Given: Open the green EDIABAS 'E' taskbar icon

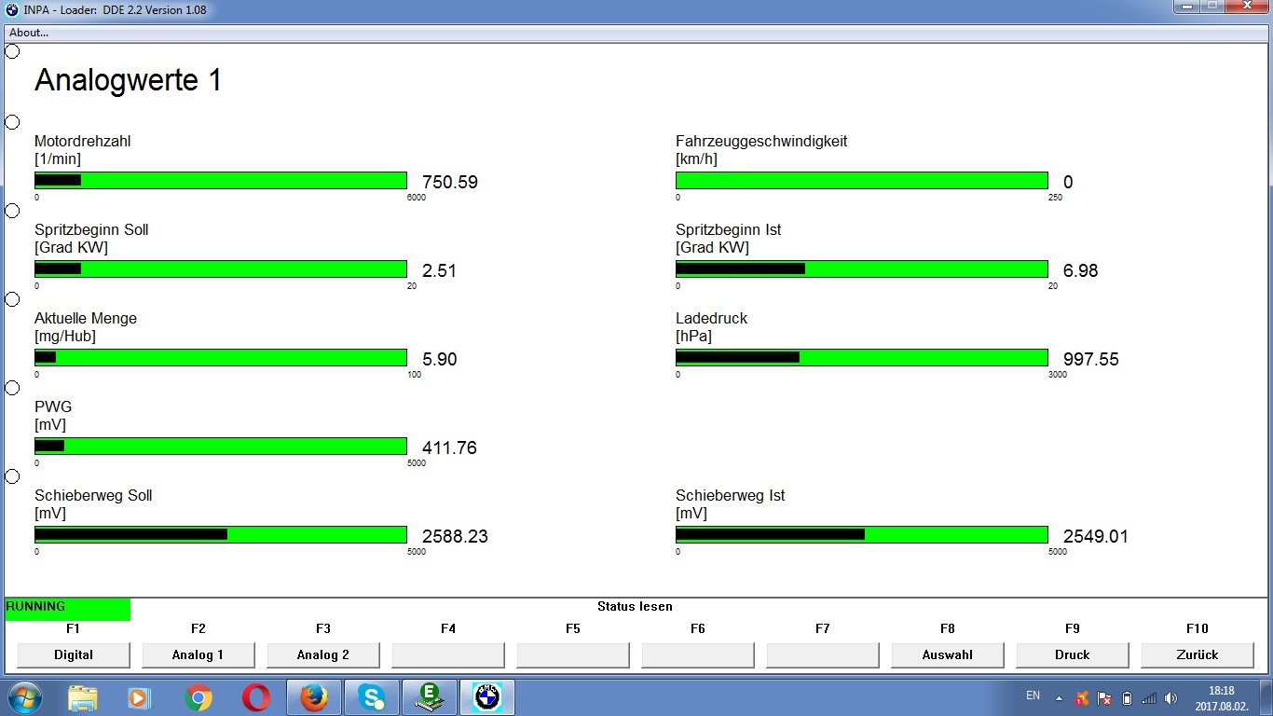Looking at the screenshot, I should click(x=429, y=697).
